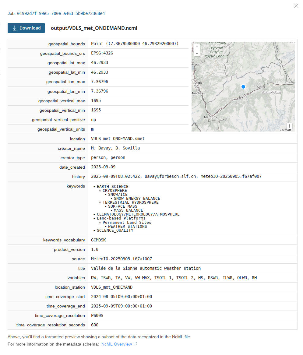Click the blue station marker on map
The height and width of the screenshot is (355, 303).
243,87
